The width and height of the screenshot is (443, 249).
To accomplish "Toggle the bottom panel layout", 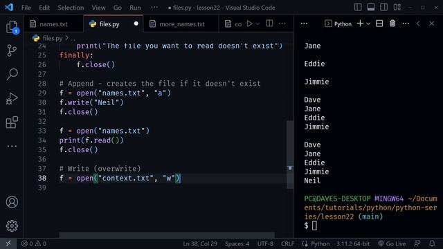I will [x=371, y=8].
